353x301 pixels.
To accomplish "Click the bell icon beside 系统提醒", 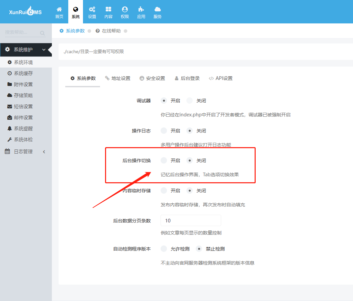I will click(x=10, y=128).
